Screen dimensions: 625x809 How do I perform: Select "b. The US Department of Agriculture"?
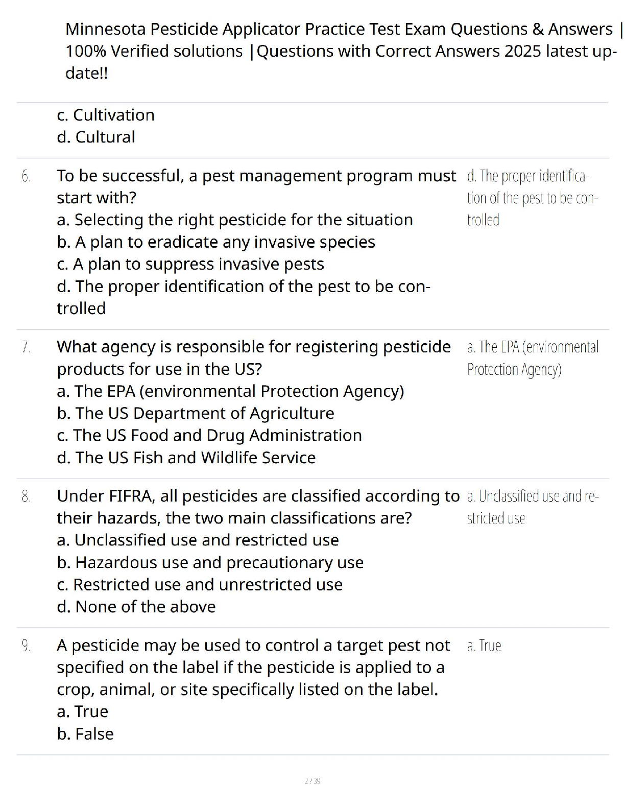(196, 413)
